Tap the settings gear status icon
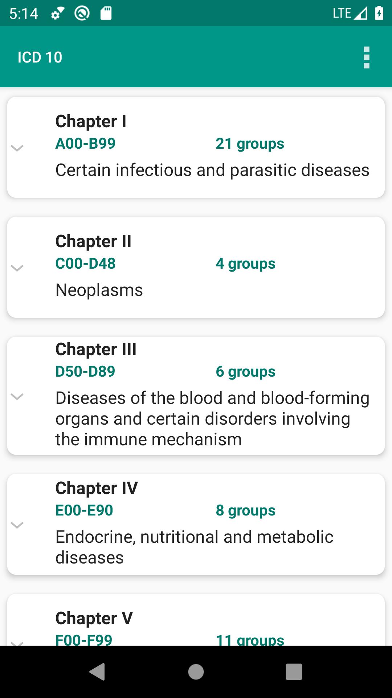Image resolution: width=392 pixels, height=698 pixels. point(57,14)
